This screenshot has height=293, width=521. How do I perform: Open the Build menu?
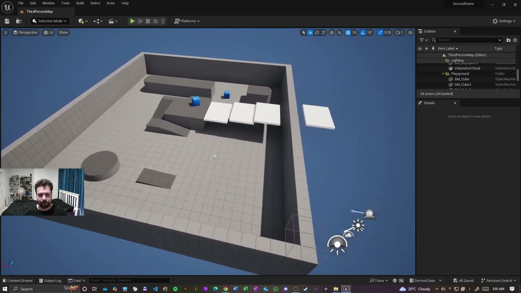tap(80, 3)
